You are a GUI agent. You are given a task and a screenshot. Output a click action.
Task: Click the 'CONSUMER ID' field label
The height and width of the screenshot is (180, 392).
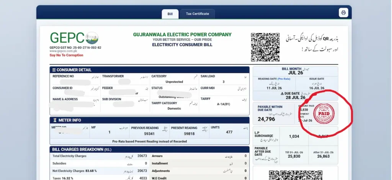click(62, 88)
